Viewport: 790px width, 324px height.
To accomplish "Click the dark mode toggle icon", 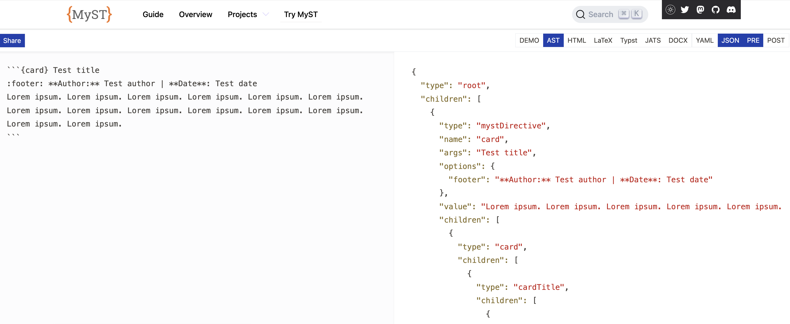I will [670, 10].
